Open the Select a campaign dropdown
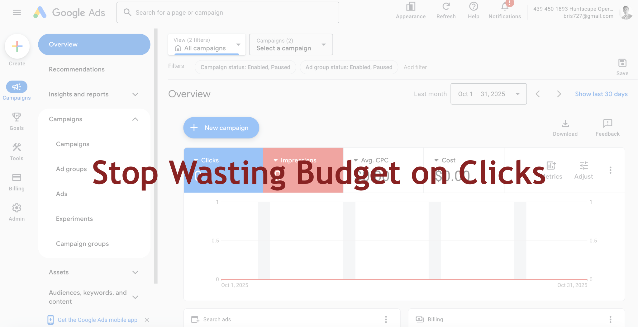638x327 pixels. point(291,44)
